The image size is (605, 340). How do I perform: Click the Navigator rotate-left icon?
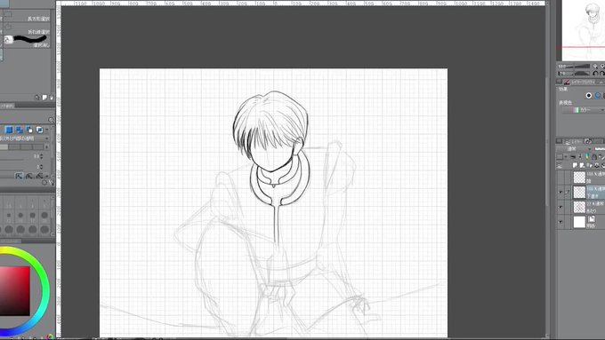tap(595, 73)
